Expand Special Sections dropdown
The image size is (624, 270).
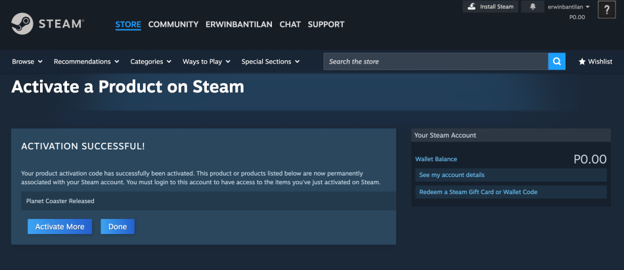click(270, 62)
